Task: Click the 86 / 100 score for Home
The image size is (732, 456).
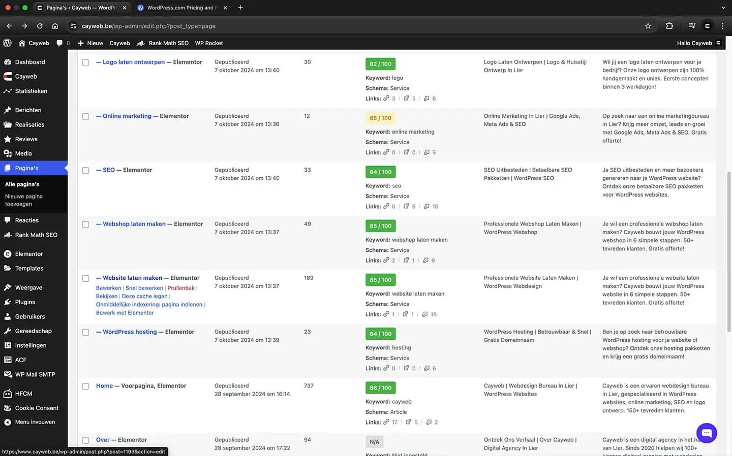Action: [x=380, y=388]
